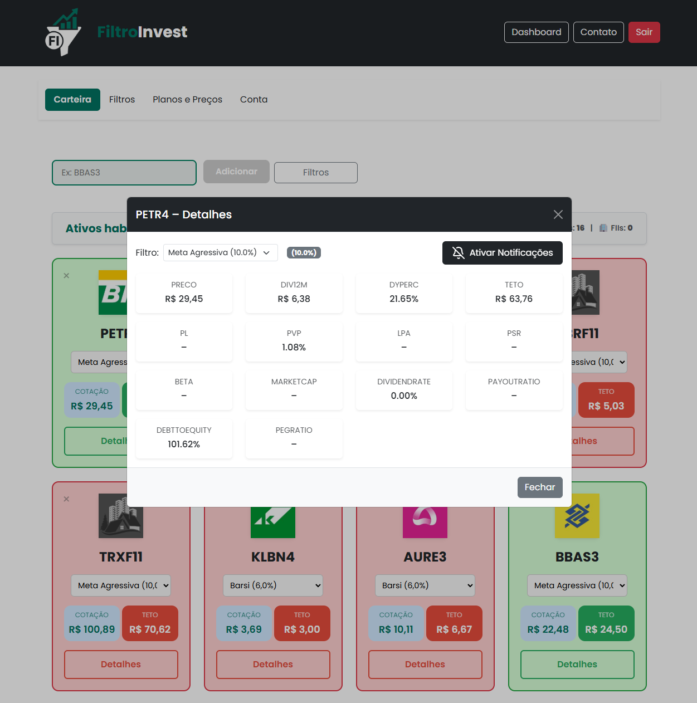The image size is (697, 703).
Task: Open the modal Filtro dropdown Meta Agressiva
Action: [x=220, y=253]
